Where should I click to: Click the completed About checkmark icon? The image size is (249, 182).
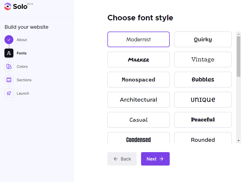pyautogui.click(x=9, y=40)
